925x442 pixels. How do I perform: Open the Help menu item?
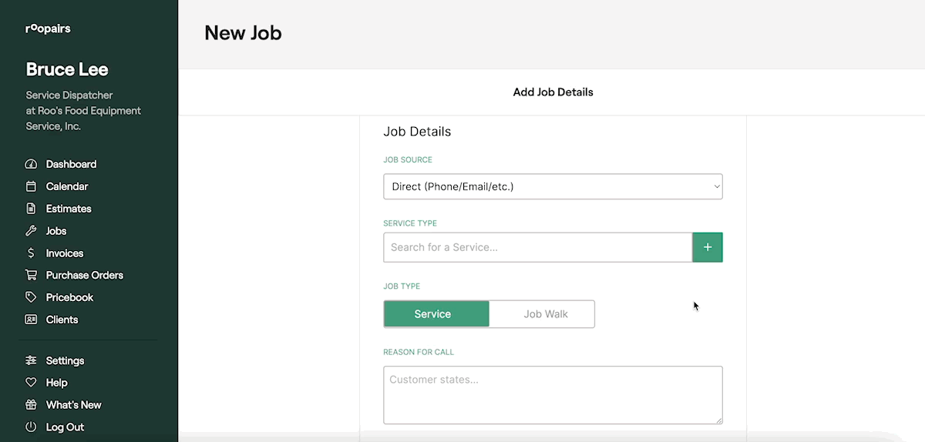coord(56,383)
